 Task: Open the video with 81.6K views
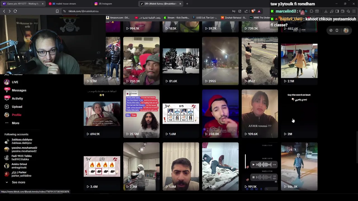pyautogui.click(x=181, y=61)
